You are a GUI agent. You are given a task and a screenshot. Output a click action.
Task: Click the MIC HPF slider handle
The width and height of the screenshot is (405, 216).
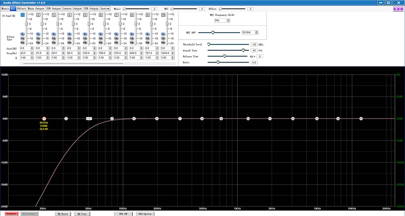pos(213,32)
